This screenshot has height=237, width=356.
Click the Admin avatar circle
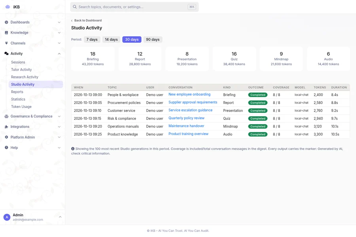tap(7, 217)
